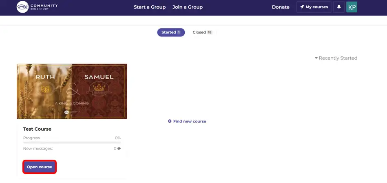Select Join a Group in the navigation
Viewport: 387px width, 183px height.
[x=187, y=7]
